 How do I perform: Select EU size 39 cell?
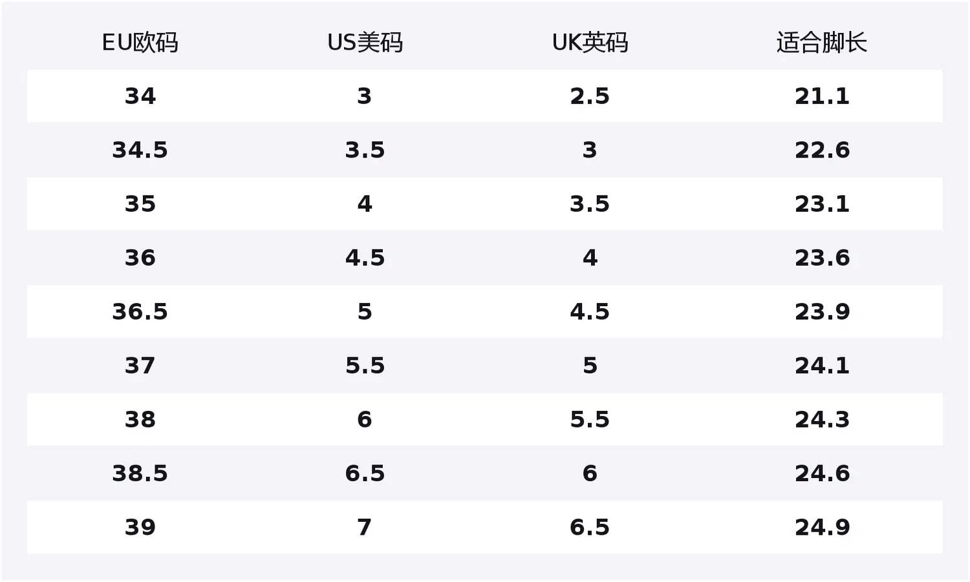[x=140, y=527]
